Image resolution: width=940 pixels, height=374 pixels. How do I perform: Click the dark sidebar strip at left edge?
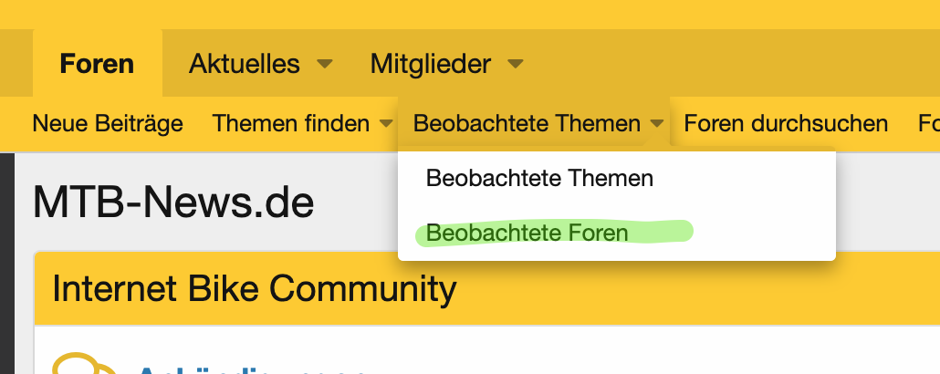coord(7,265)
